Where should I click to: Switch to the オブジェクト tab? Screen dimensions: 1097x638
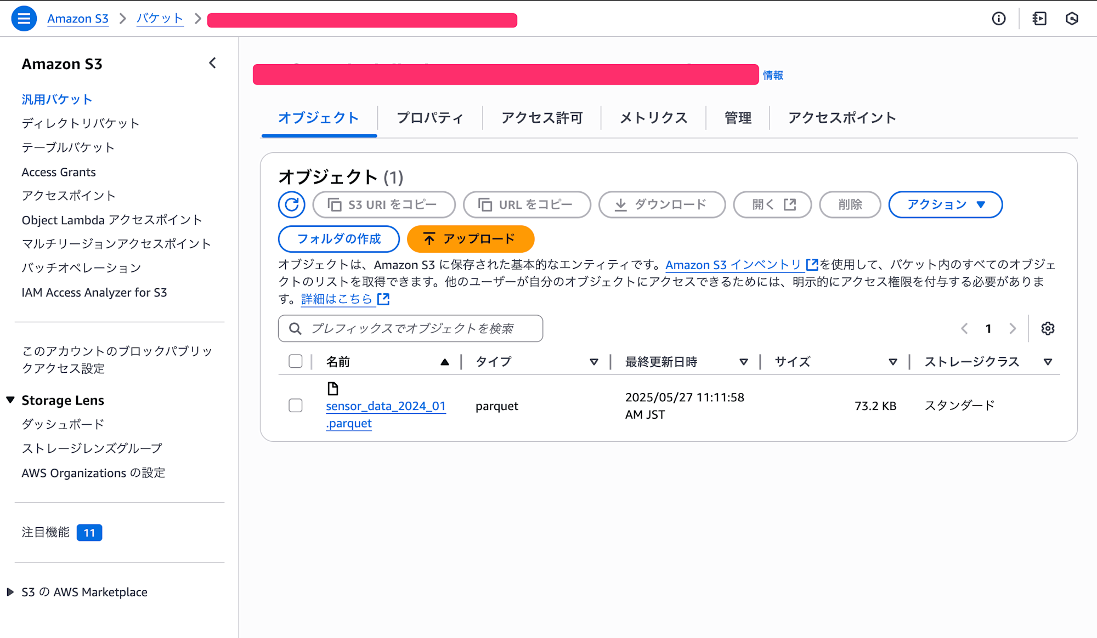(319, 118)
